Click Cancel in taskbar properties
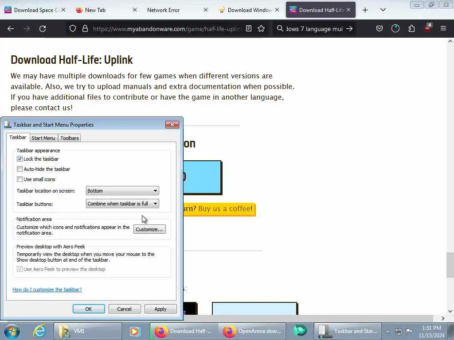 pos(125,309)
